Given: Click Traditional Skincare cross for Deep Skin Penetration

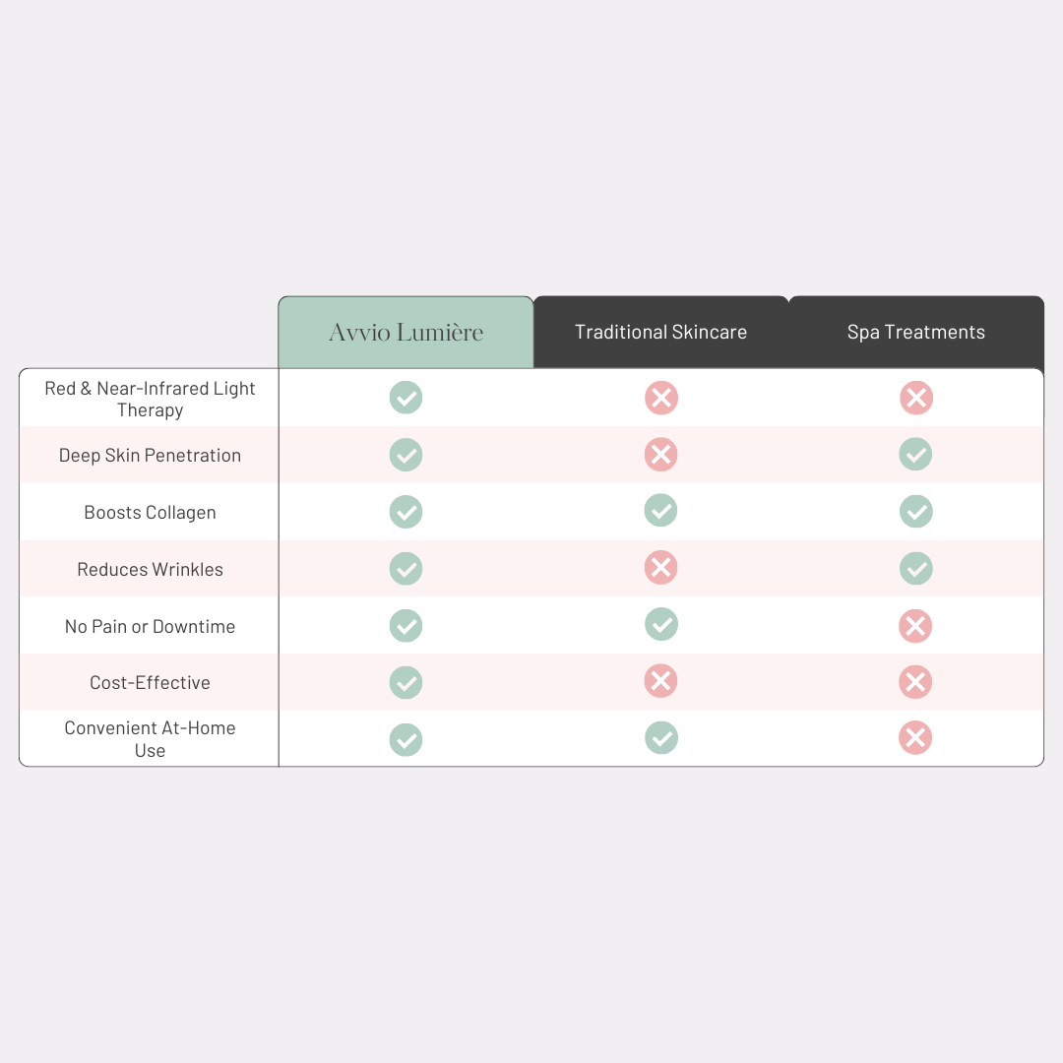Looking at the screenshot, I should (x=660, y=454).
